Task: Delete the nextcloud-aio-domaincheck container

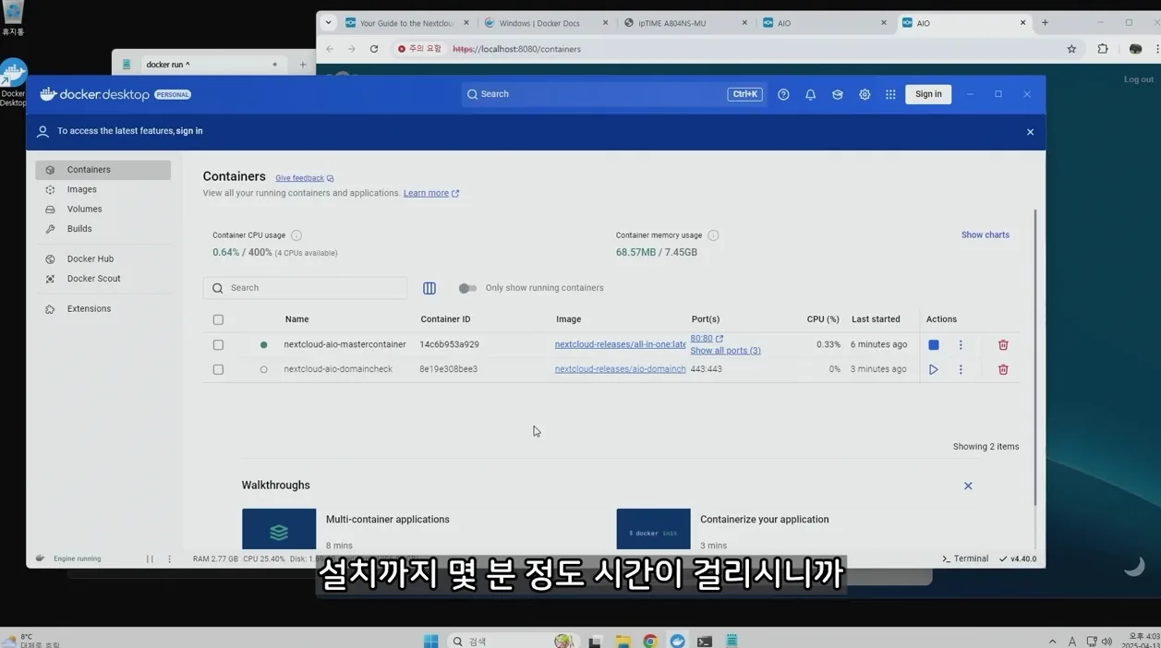Action: tap(1003, 369)
